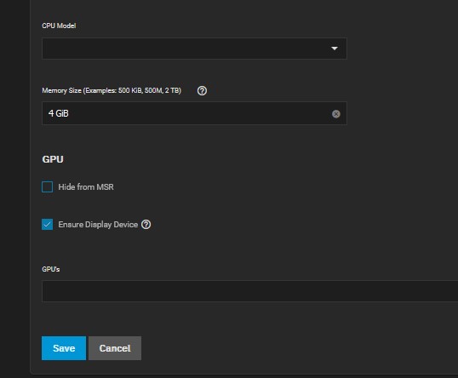
Task: Click the GPU's field label
Action: coord(51,269)
